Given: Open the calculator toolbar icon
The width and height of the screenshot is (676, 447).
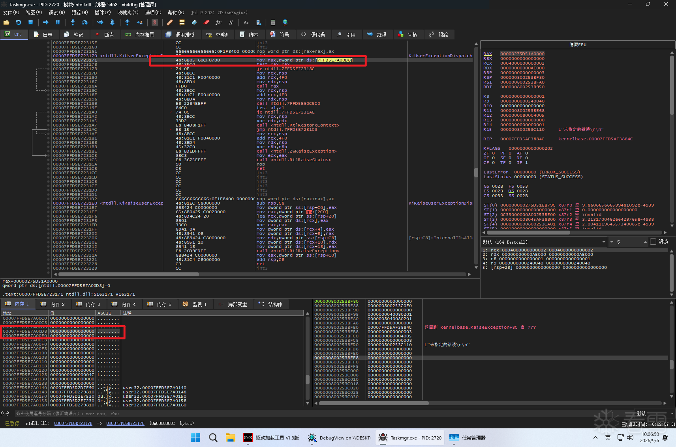Looking at the screenshot, I should click(273, 22).
